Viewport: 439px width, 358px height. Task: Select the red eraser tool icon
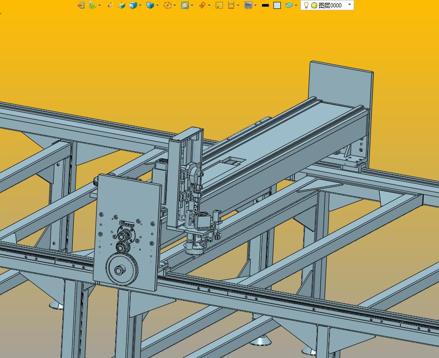point(110,5)
